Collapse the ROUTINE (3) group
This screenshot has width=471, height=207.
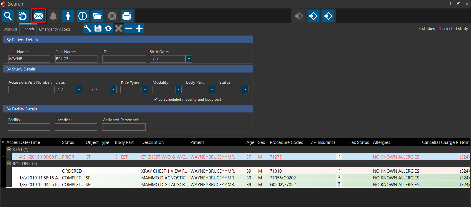coord(9,164)
